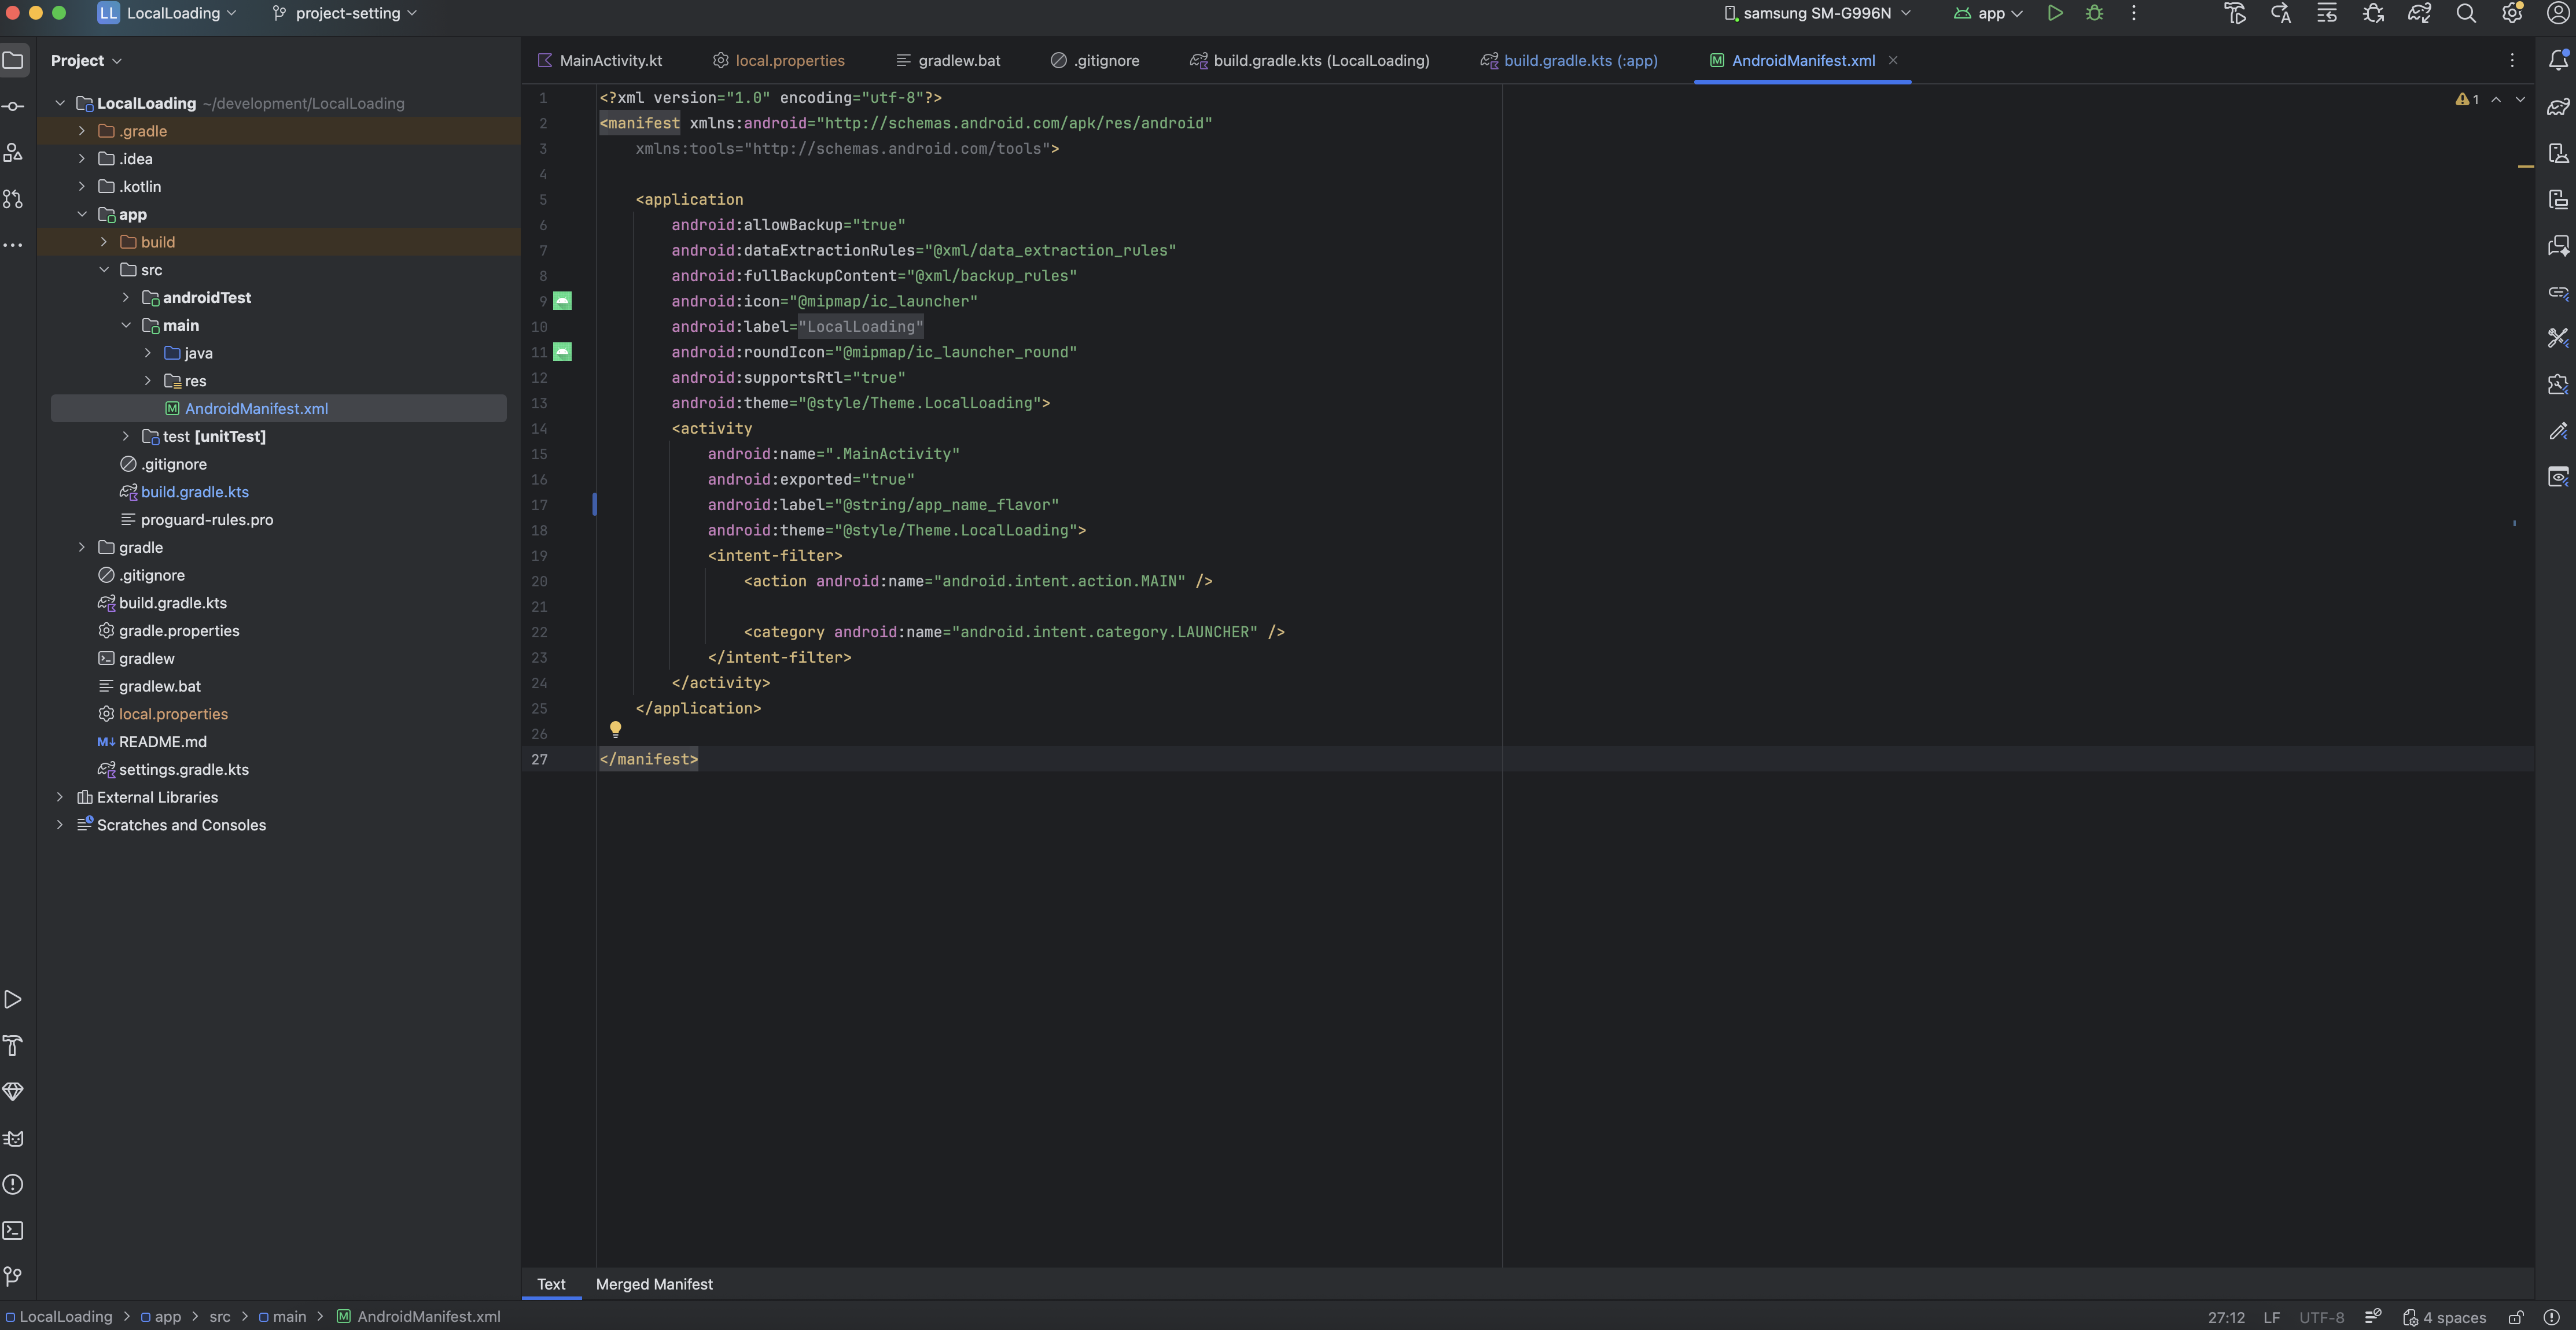This screenshot has height=1330, width=2576.
Task: Click the LF line separator in status bar
Action: tap(2272, 1317)
